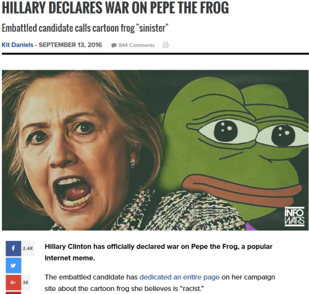Click the September 13, 2016 date

coord(70,45)
